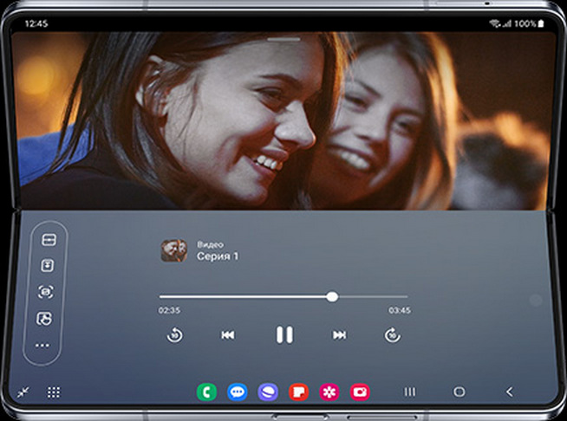Tap the total duration 03:45
The height and width of the screenshot is (421, 567).
(400, 310)
